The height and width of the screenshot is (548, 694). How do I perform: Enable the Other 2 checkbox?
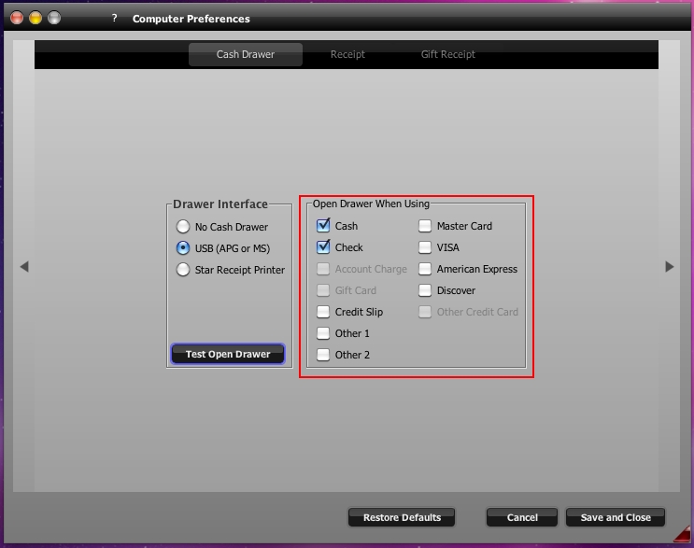click(323, 355)
